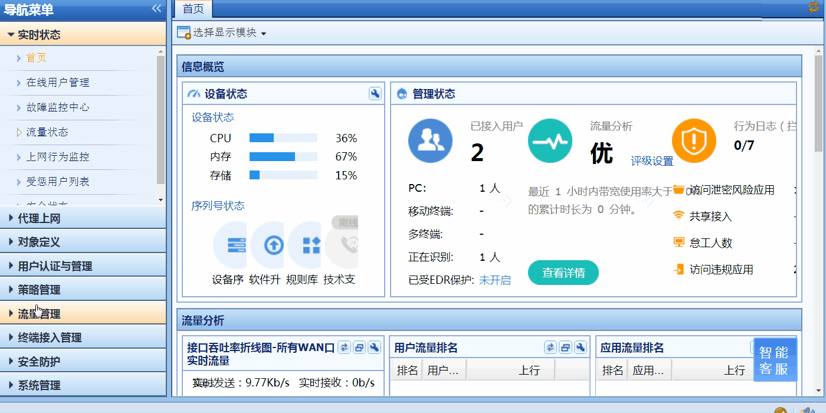Expand the 策略管理 menu section
Screen dimensions: 826x413
[83, 290]
